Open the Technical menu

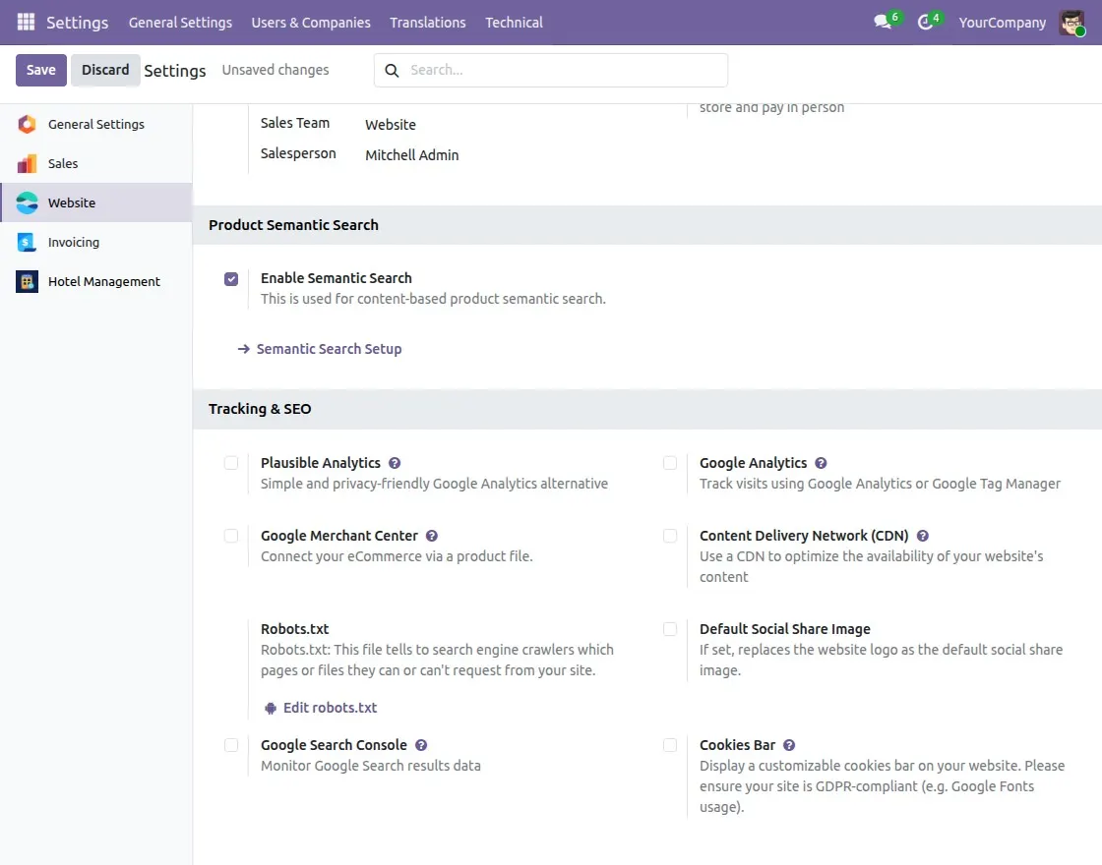[x=514, y=23]
